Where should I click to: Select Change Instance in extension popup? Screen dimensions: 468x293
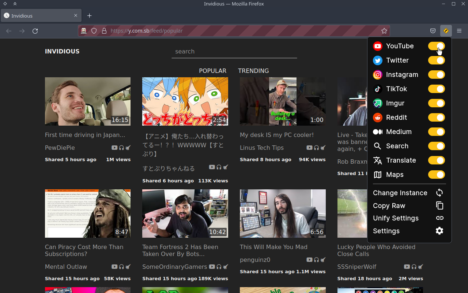click(409, 193)
